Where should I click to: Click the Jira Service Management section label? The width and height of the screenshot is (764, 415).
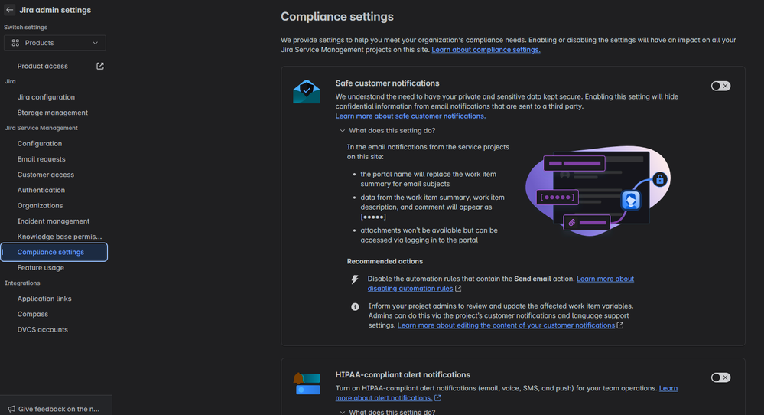pos(41,128)
